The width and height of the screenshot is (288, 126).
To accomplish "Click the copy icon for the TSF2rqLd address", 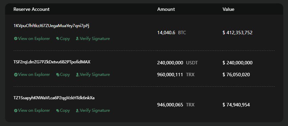I will 58,75.
